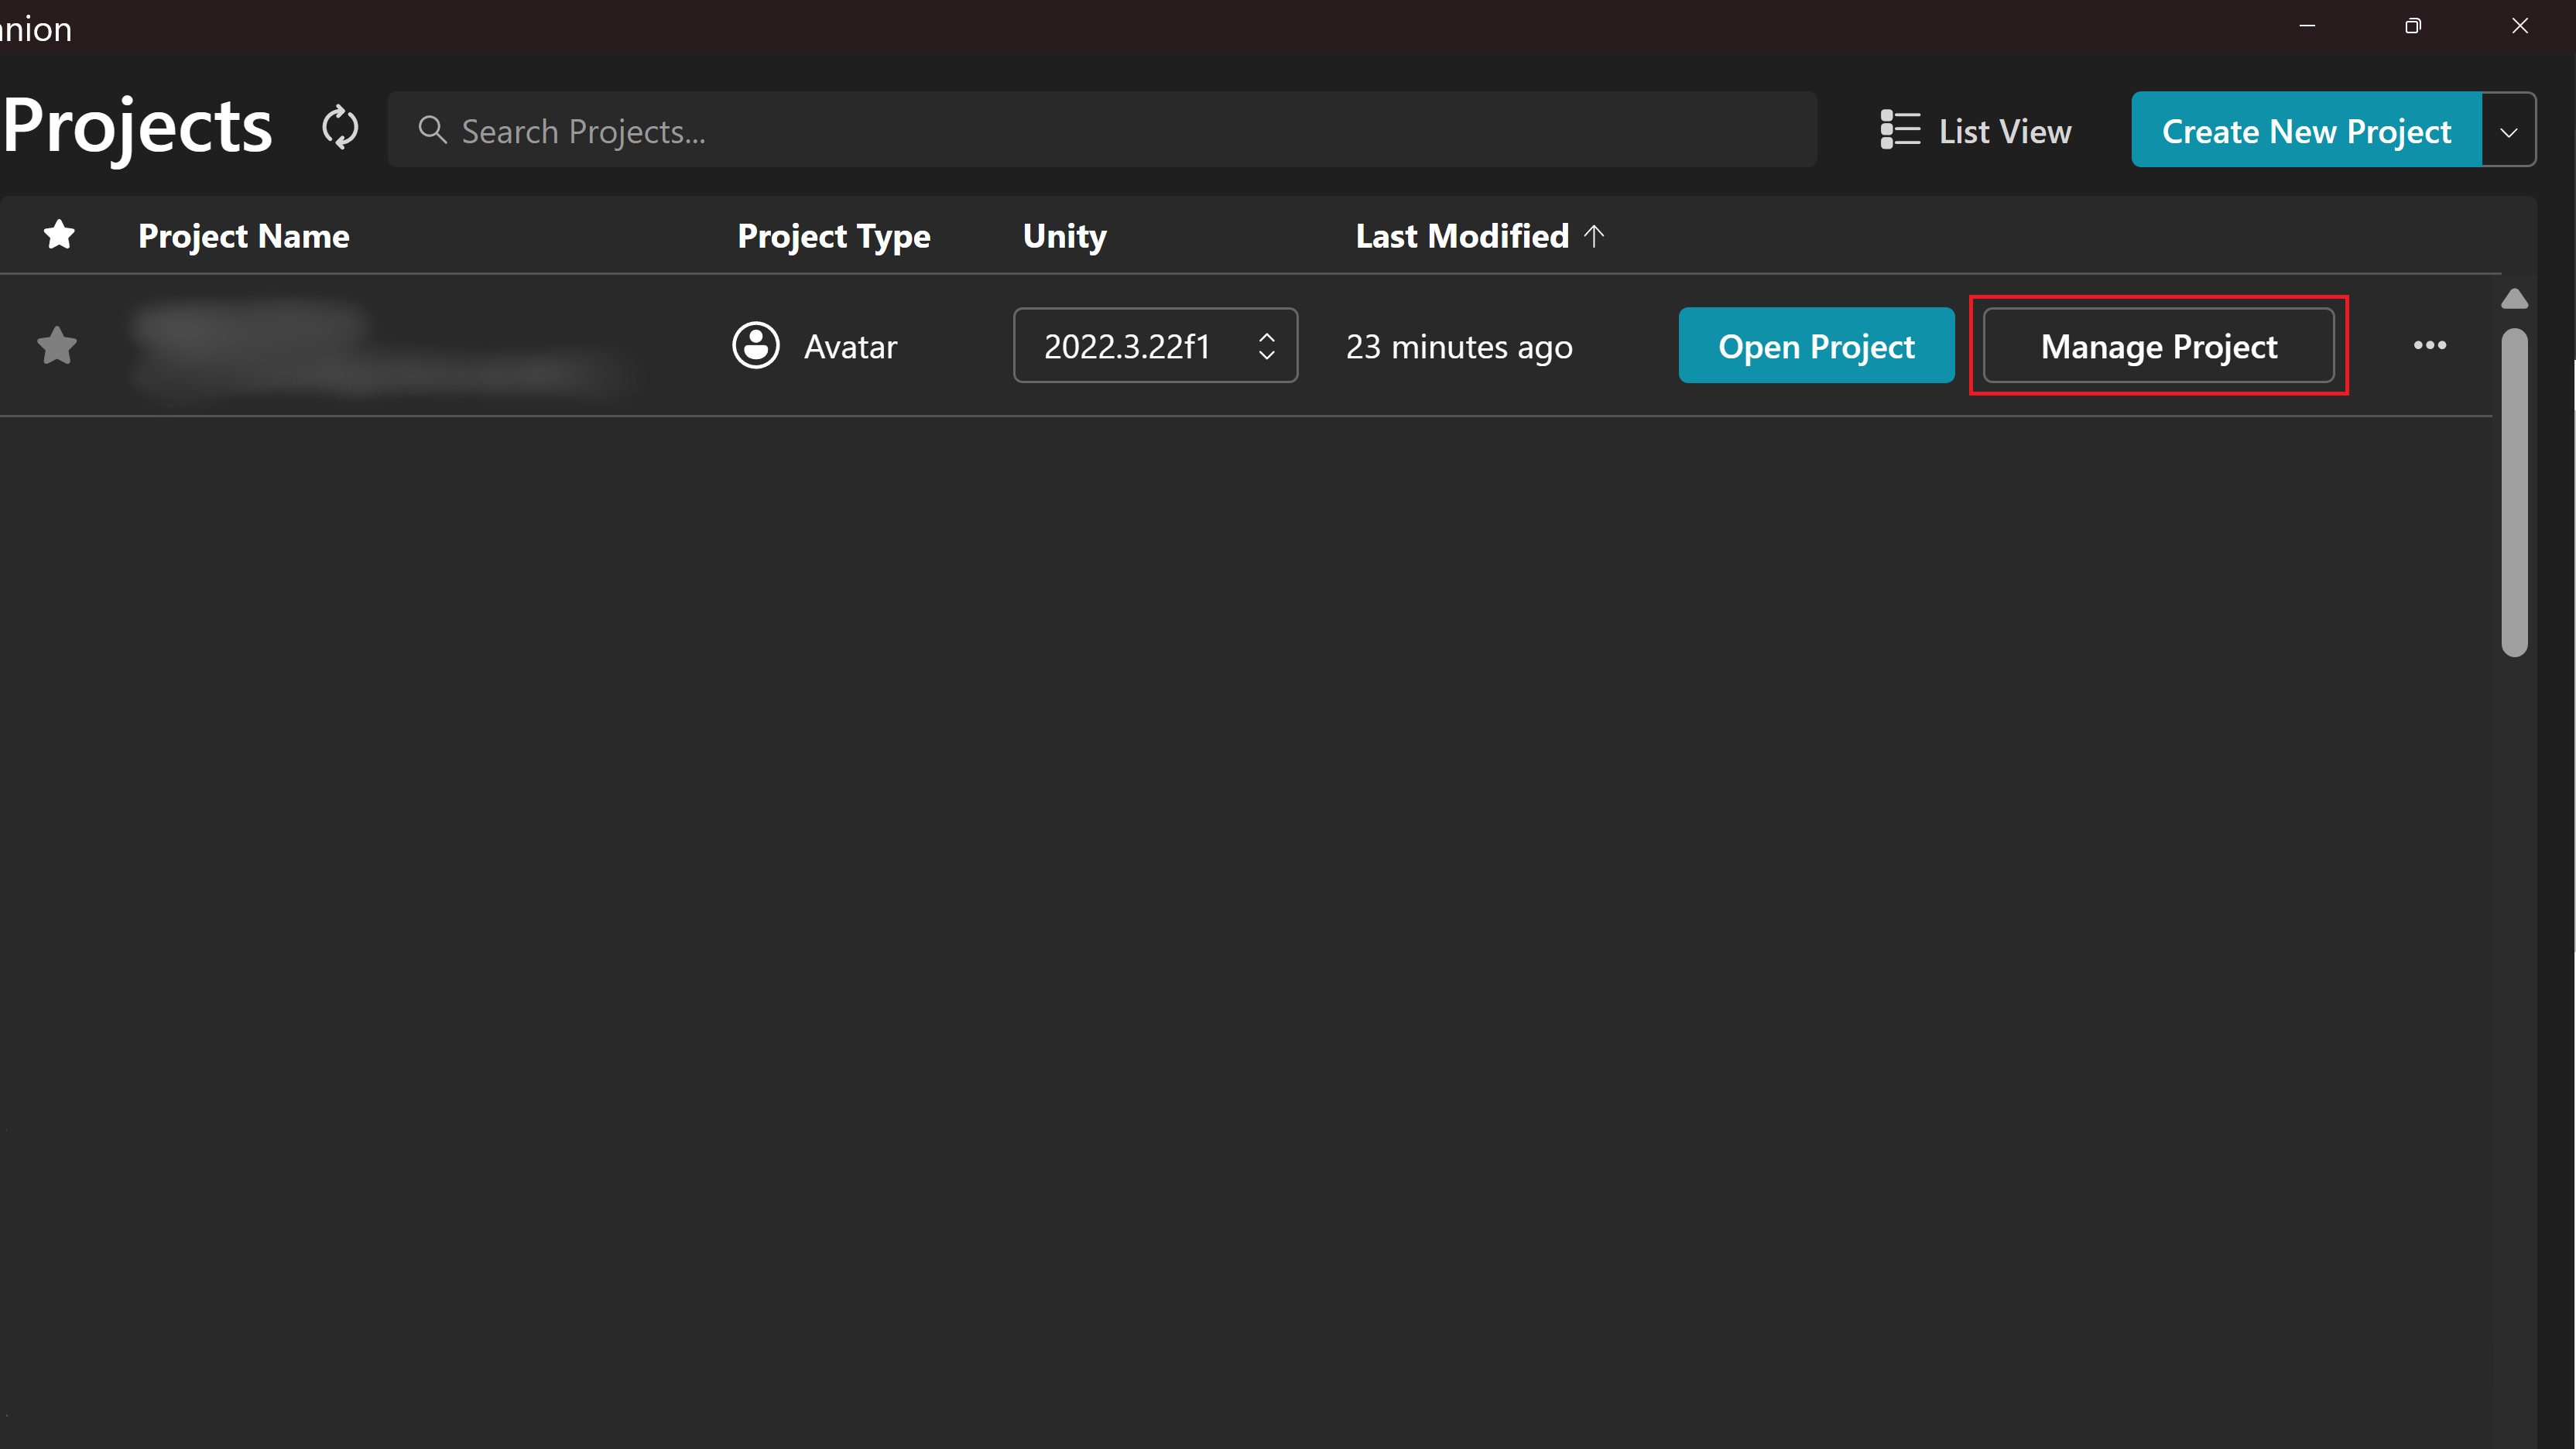The image size is (2576, 1449).
Task: Sort by favorites star header
Action: point(59,235)
